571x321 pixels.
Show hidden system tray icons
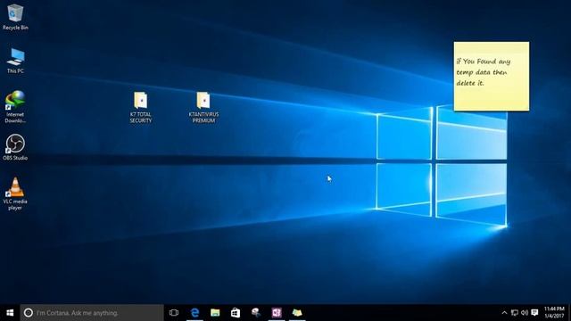coord(504,313)
